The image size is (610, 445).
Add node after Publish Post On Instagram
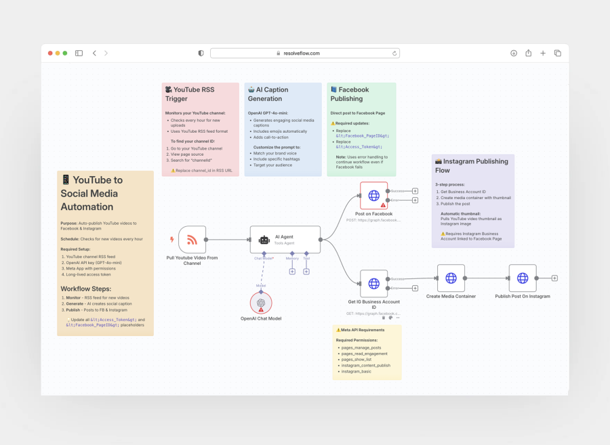pos(554,278)
